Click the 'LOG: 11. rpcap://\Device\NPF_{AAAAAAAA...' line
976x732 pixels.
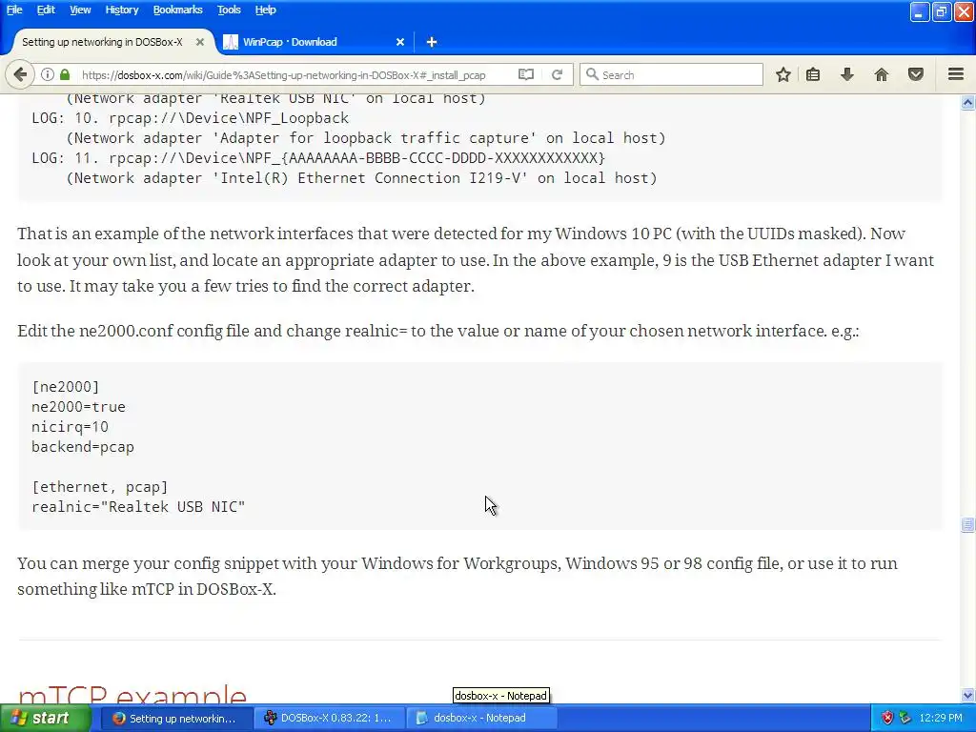[318, 158]
